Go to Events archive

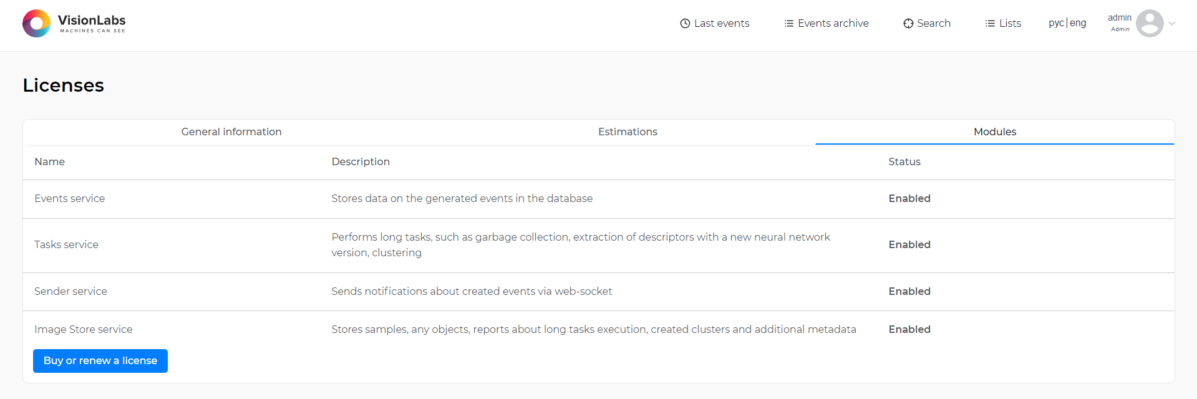(833, 24)
